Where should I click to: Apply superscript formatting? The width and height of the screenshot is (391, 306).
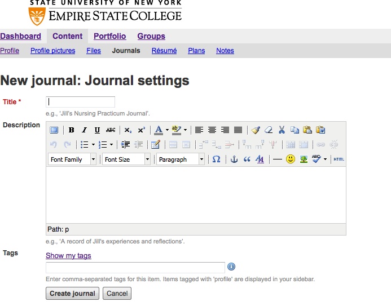pyautogui.click(x=142, y=130)
